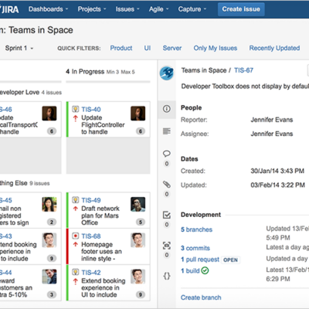The height and width of the screenshot is (309, 309).
Task: Open the comments speech bubble icon
Action: [167, 154]
